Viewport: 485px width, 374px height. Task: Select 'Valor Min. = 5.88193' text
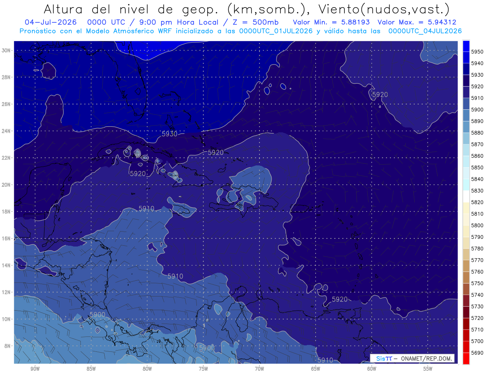click(x=331, y=22)
